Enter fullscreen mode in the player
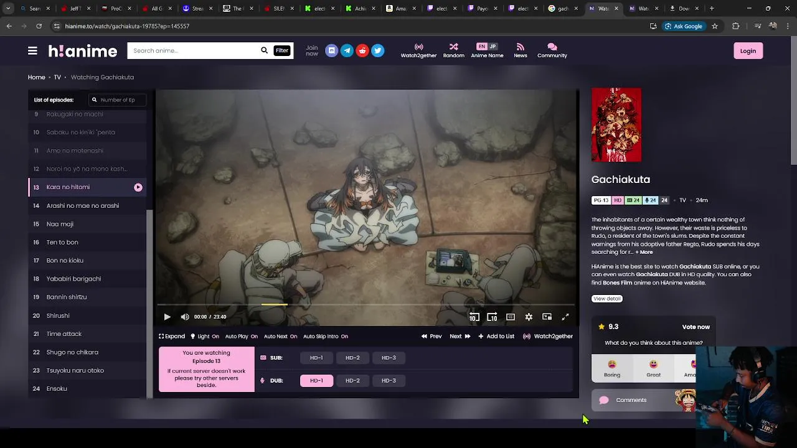 [x=565, y=317]
